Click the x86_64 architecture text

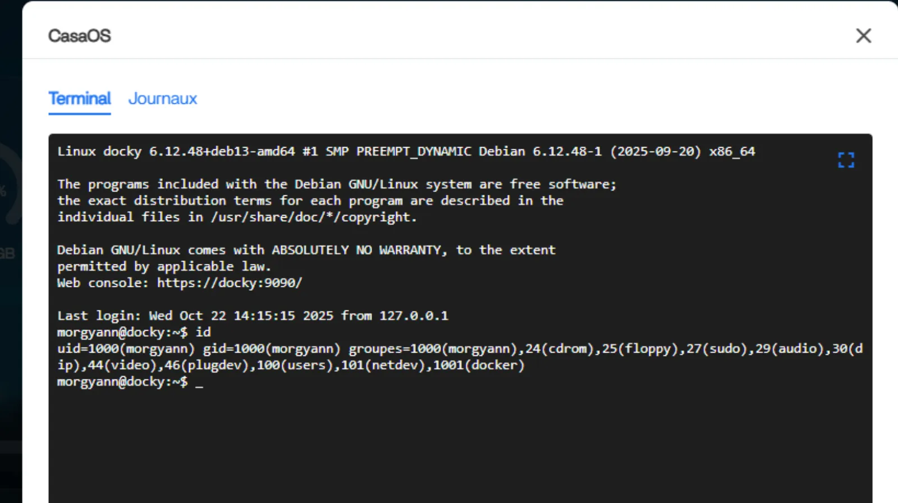732,152
